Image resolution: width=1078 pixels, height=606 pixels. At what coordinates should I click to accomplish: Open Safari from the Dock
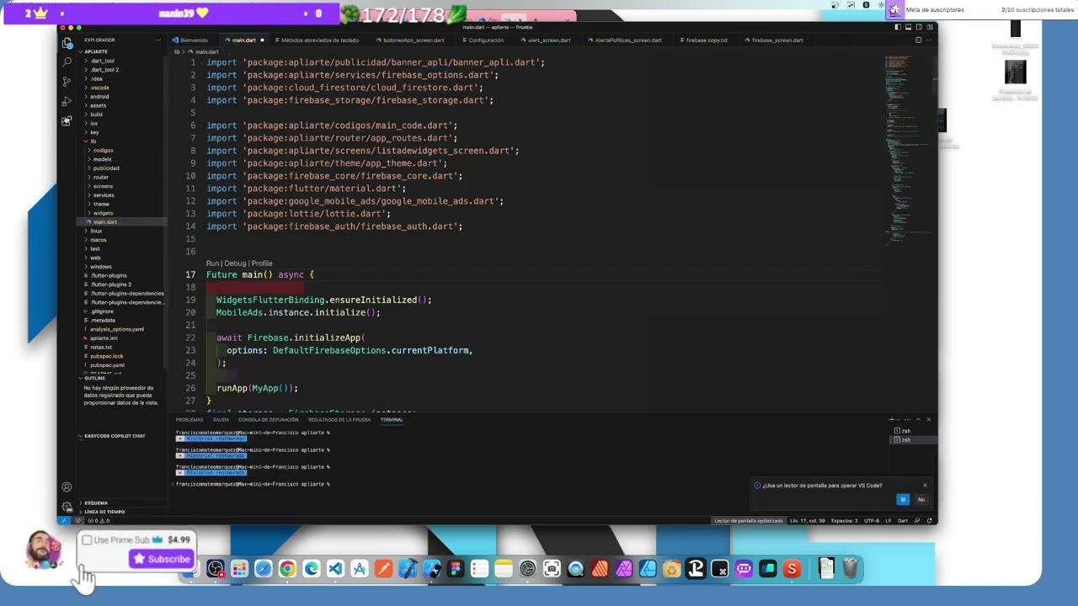tap(264, 569)
